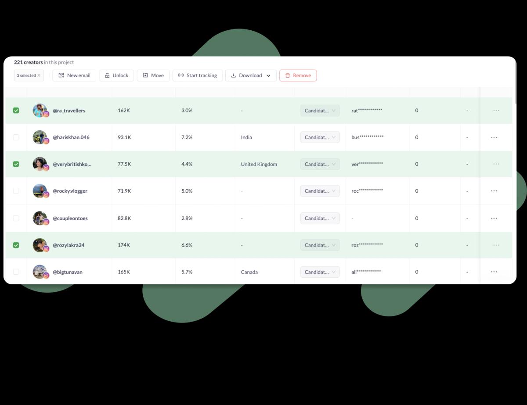Open status dropdown for @coupleontoes
This screenshot has width=527, height=405.
[320, 218]
